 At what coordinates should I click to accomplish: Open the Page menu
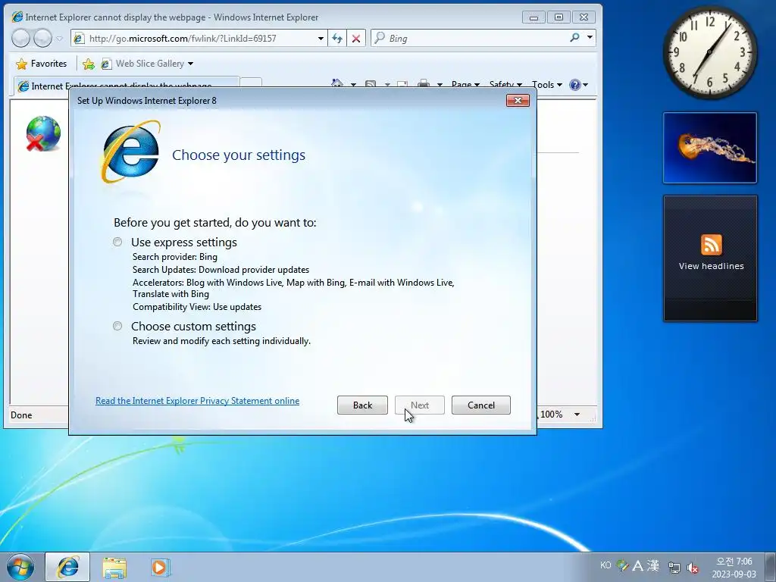coord(465,85)
